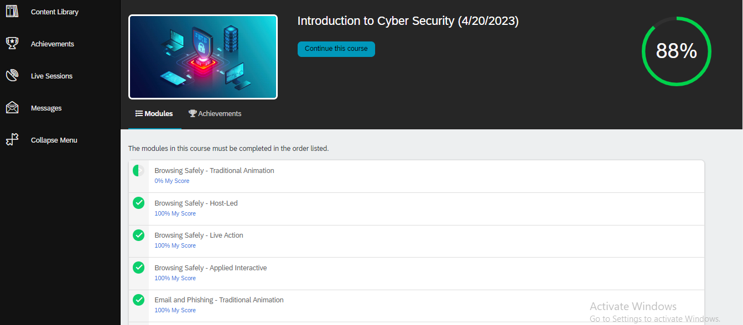The height and width of the screenshot is (325, 743).
Task: Click the checkmark beside Browsing Safely - Live Action
Action: coord(138,234)
